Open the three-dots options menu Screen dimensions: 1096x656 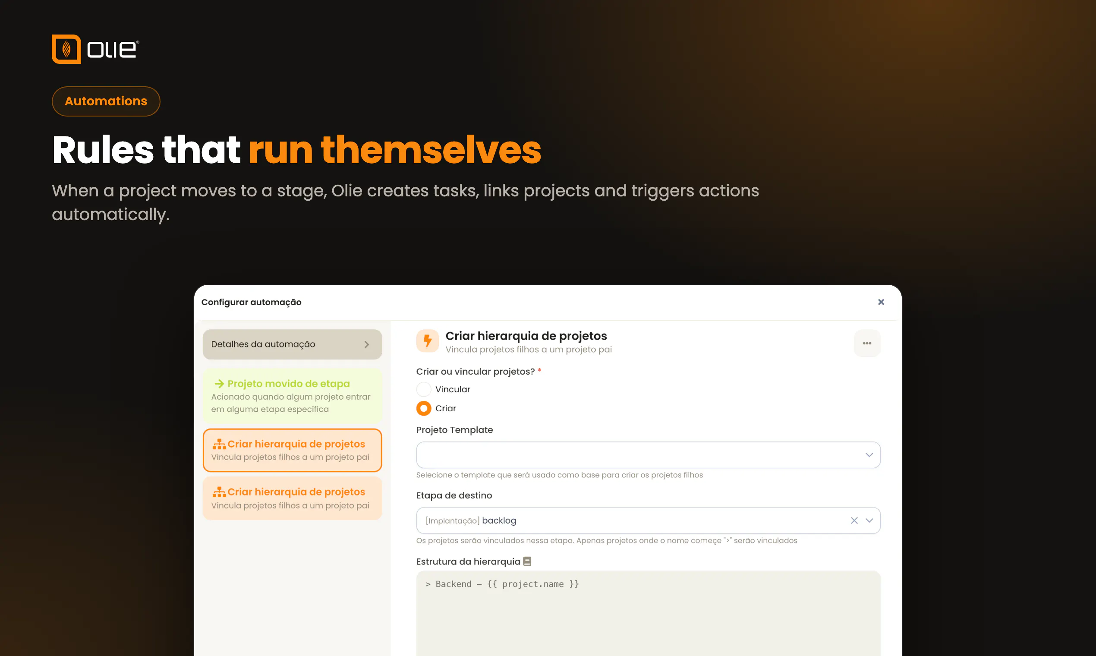867,343
